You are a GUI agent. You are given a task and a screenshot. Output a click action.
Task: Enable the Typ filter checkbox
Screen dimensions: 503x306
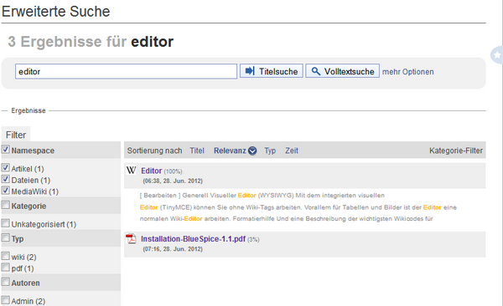[x=6, y=237]
